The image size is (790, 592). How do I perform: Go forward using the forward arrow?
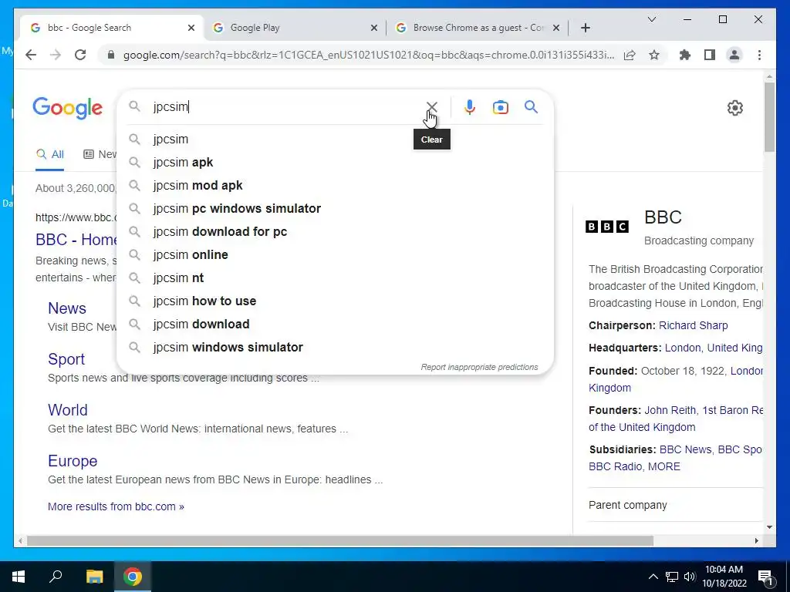(x=56, y=55)
